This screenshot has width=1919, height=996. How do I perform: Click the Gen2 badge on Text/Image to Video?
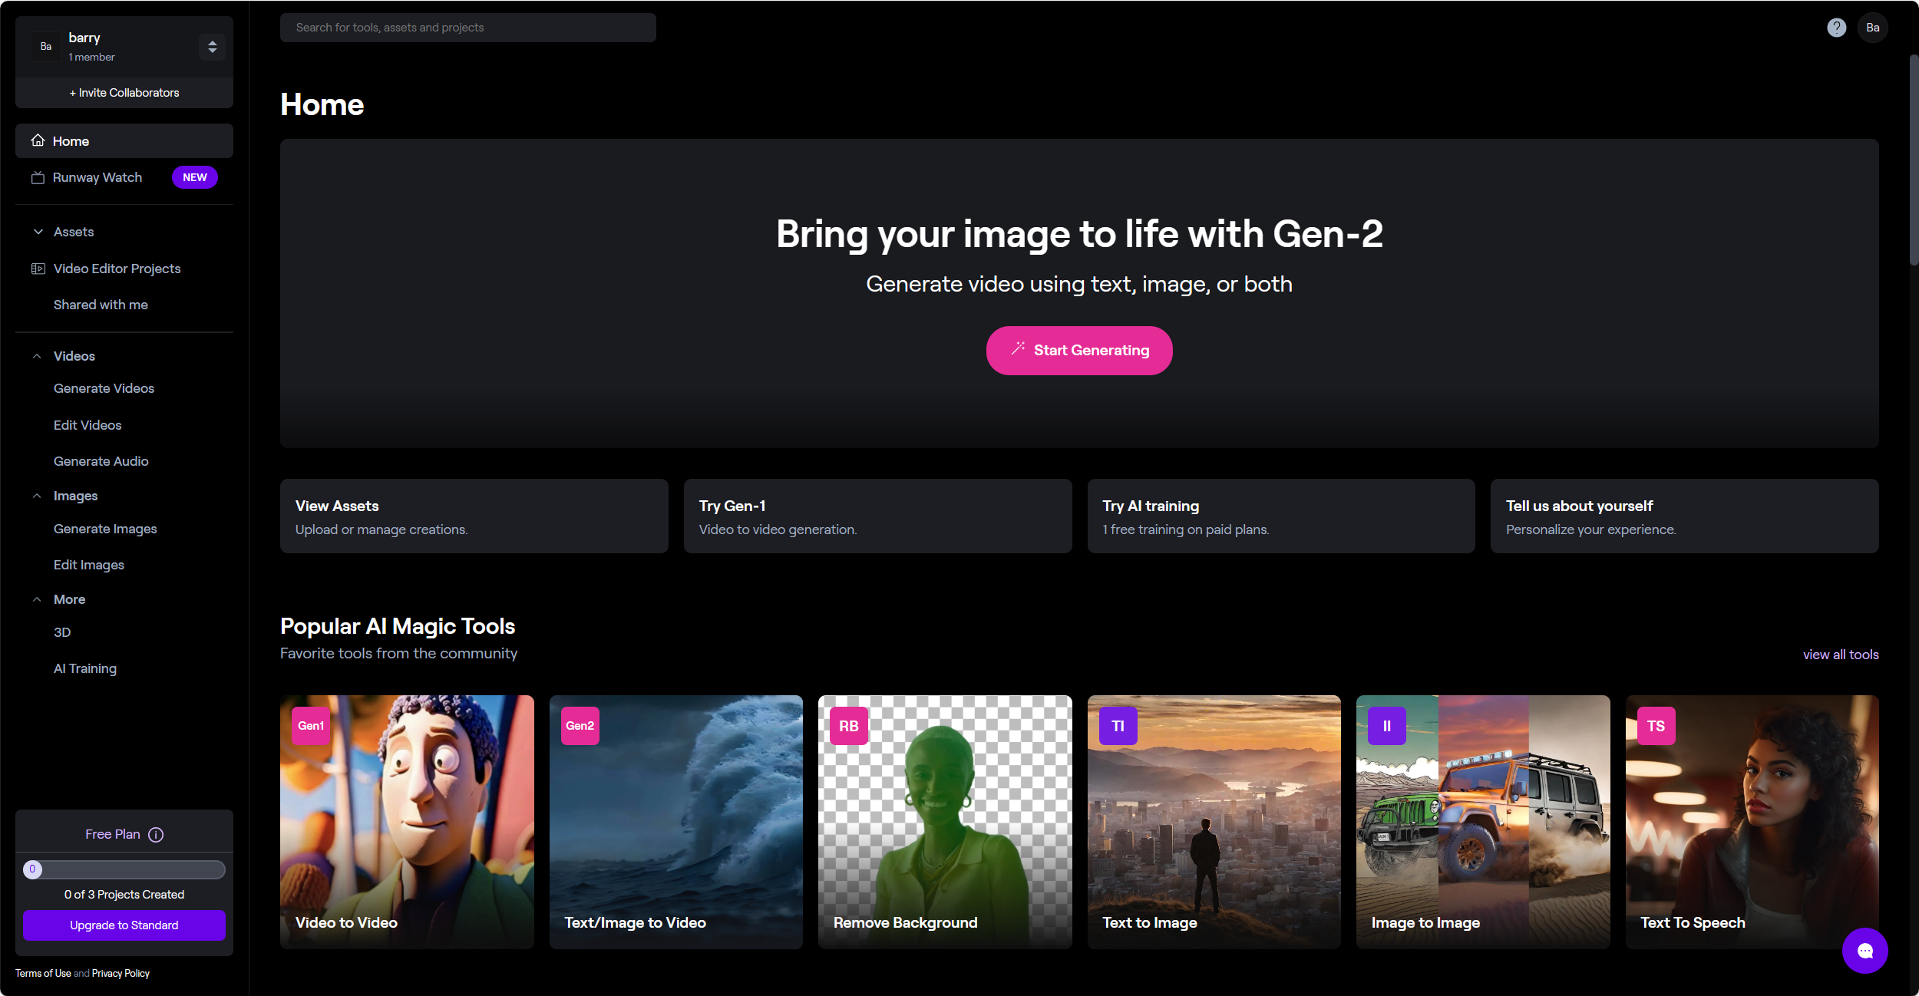pos(580,726)
